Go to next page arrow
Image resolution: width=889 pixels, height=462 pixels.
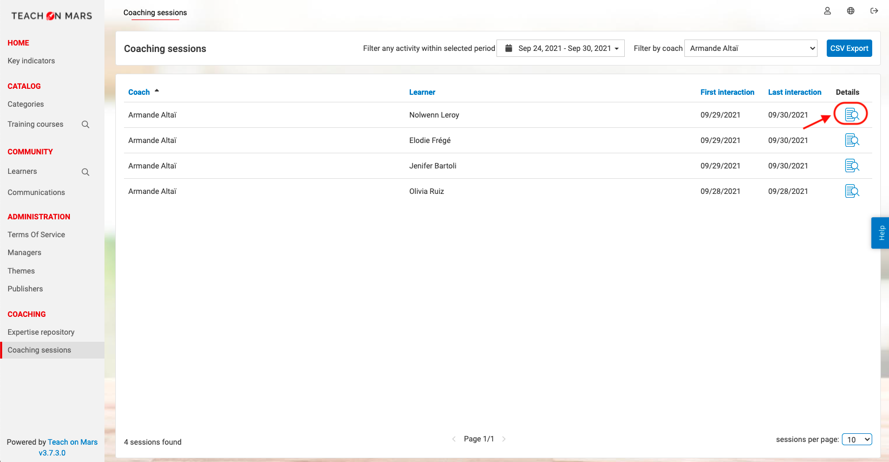pos(504,439)
